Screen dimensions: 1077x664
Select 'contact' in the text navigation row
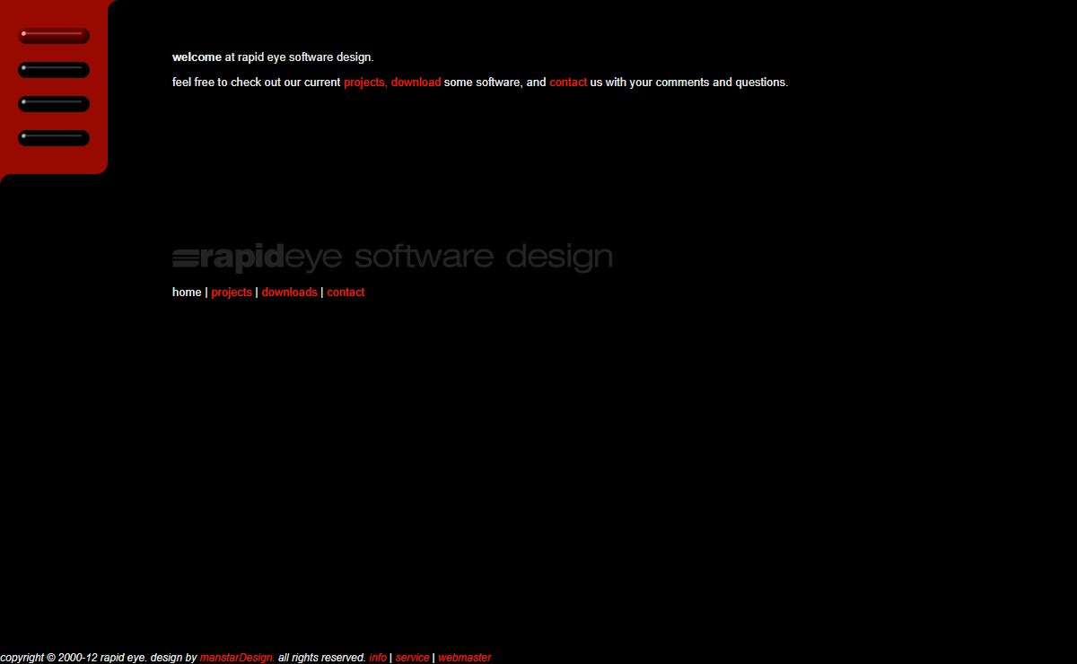[346, 293]
